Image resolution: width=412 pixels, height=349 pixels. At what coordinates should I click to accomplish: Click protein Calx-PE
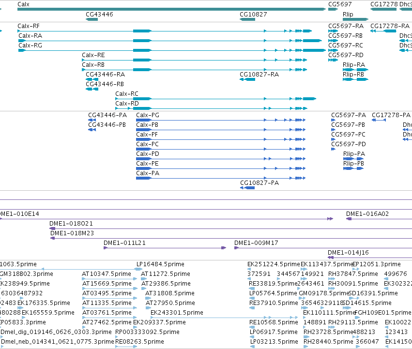click(147, 164)
